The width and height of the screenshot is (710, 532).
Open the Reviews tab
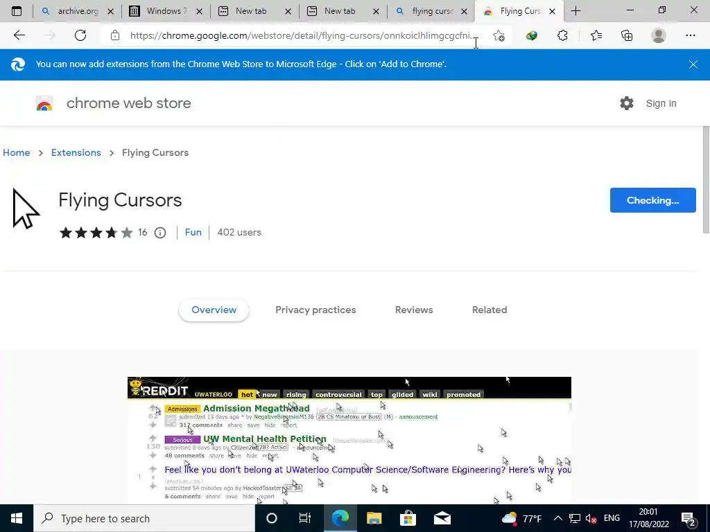point(414,310)
